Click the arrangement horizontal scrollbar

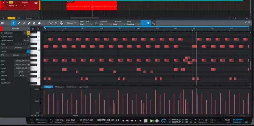[x=84, y=18]
